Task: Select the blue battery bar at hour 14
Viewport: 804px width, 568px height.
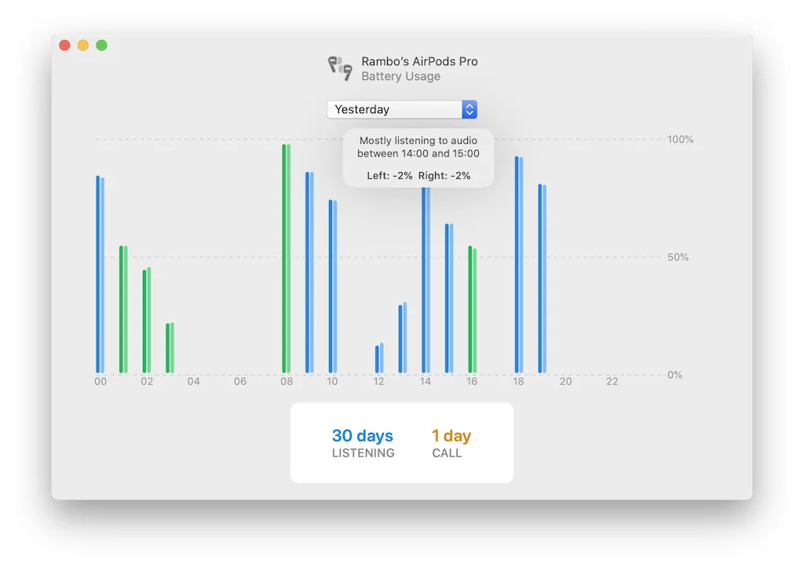Action: 426,280
